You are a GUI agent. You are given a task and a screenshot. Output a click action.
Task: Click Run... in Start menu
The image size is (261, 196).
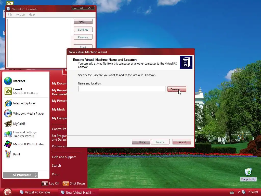click(56, 174)
